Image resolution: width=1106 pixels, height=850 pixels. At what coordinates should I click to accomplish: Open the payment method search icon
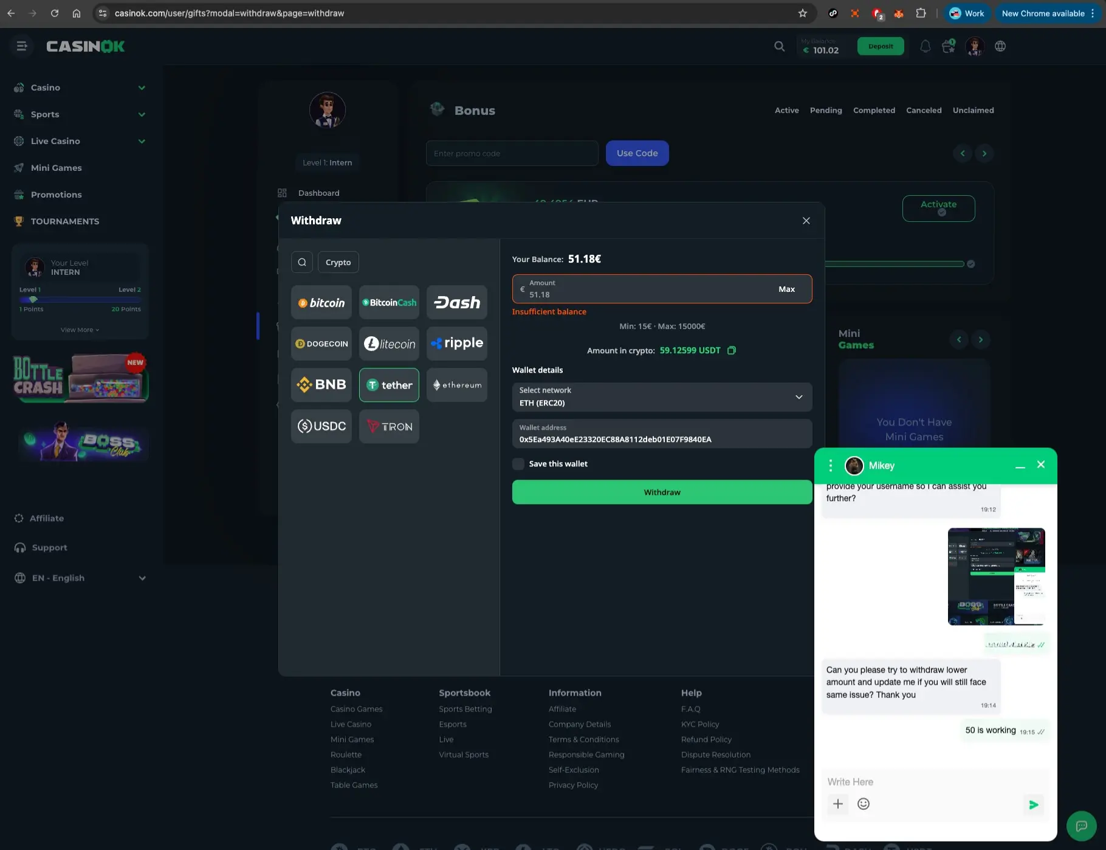pos(302,262)
